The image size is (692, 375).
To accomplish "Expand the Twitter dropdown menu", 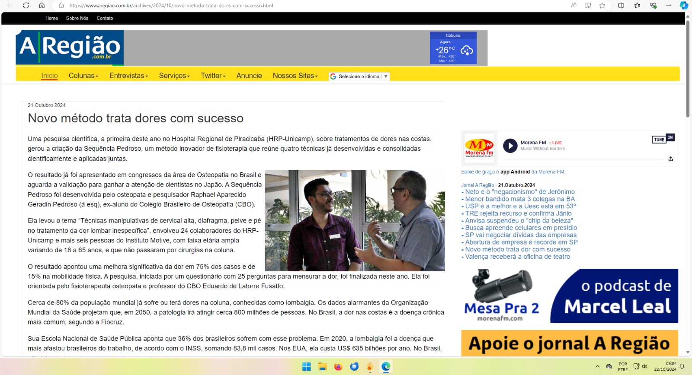I will pyautogui.click(x=213, y=76).
